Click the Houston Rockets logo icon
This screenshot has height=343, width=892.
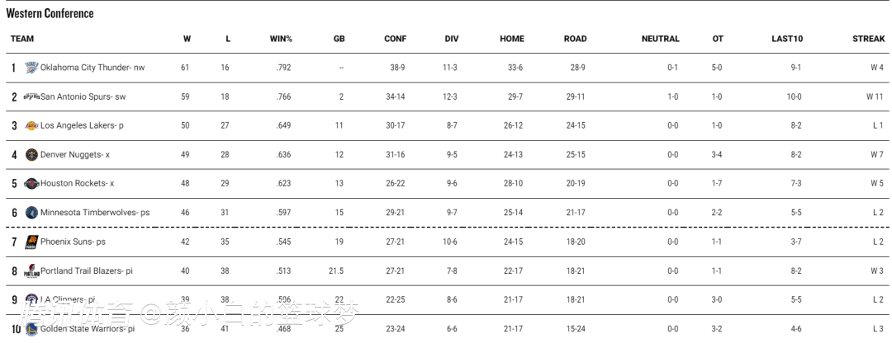click(x=31, y=184)
